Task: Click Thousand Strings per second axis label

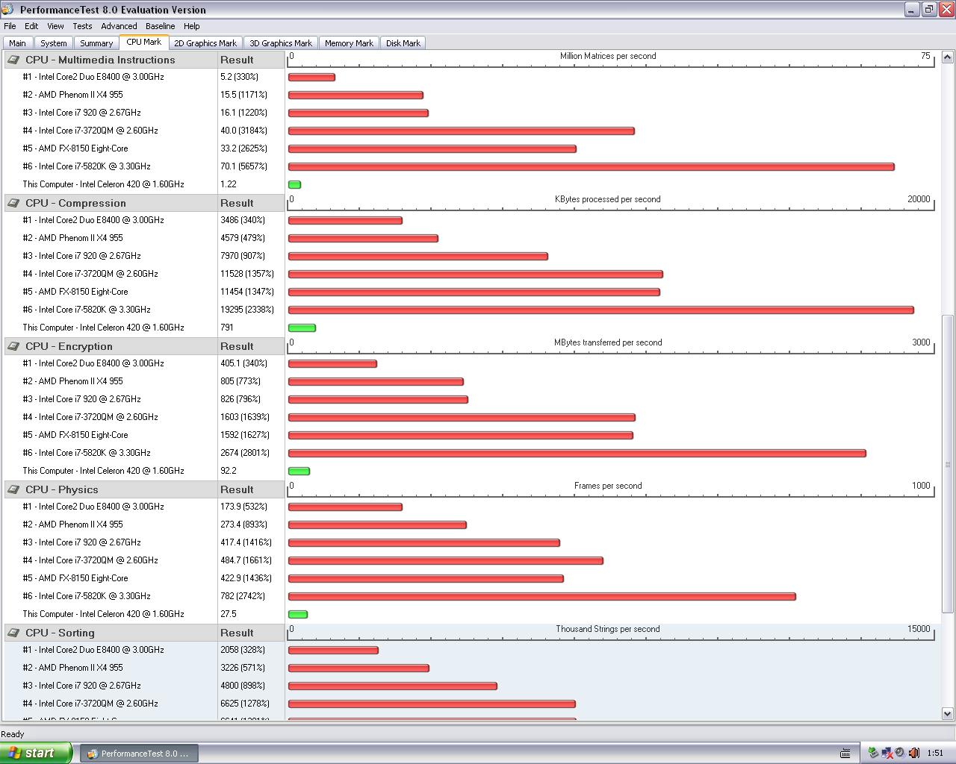Action: tap(607, 629)
